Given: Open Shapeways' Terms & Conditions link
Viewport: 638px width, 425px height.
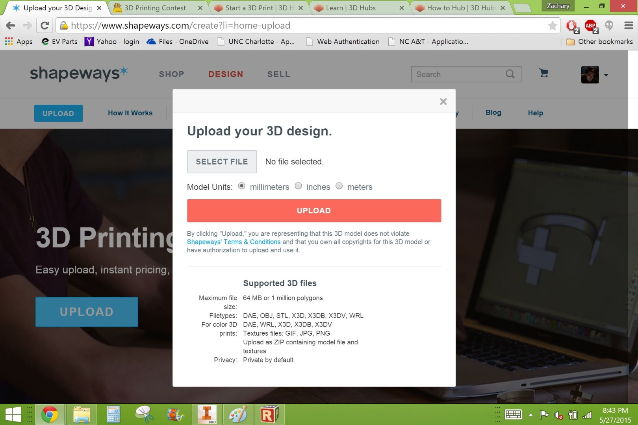Looking at the screenshot, I should [234, 242].
